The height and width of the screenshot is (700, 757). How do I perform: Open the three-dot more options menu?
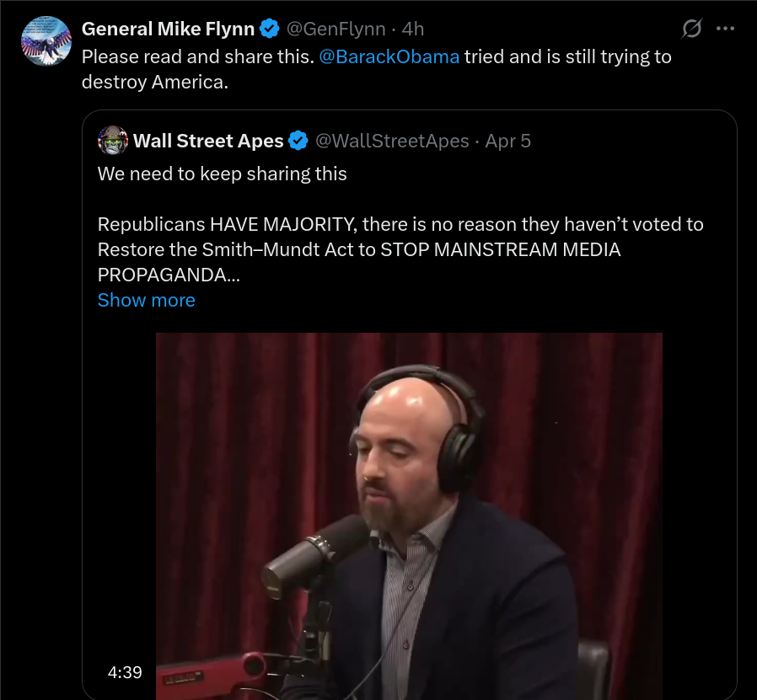pyautogui.click(x=725, y=29)
